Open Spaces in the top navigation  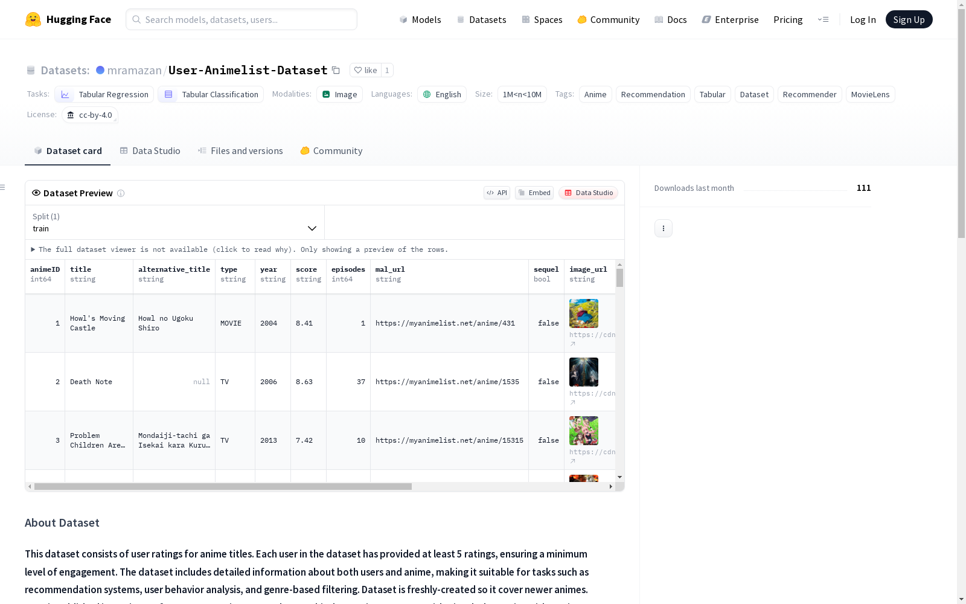(542, 19)
